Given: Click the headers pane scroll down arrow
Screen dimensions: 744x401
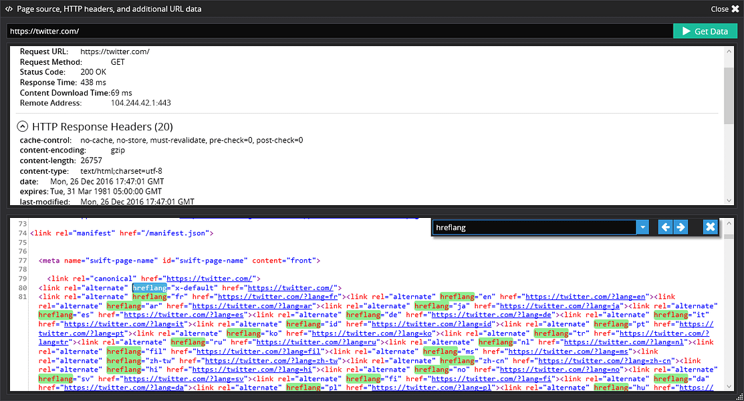Looking at the screenshot, I should (729, 200).
